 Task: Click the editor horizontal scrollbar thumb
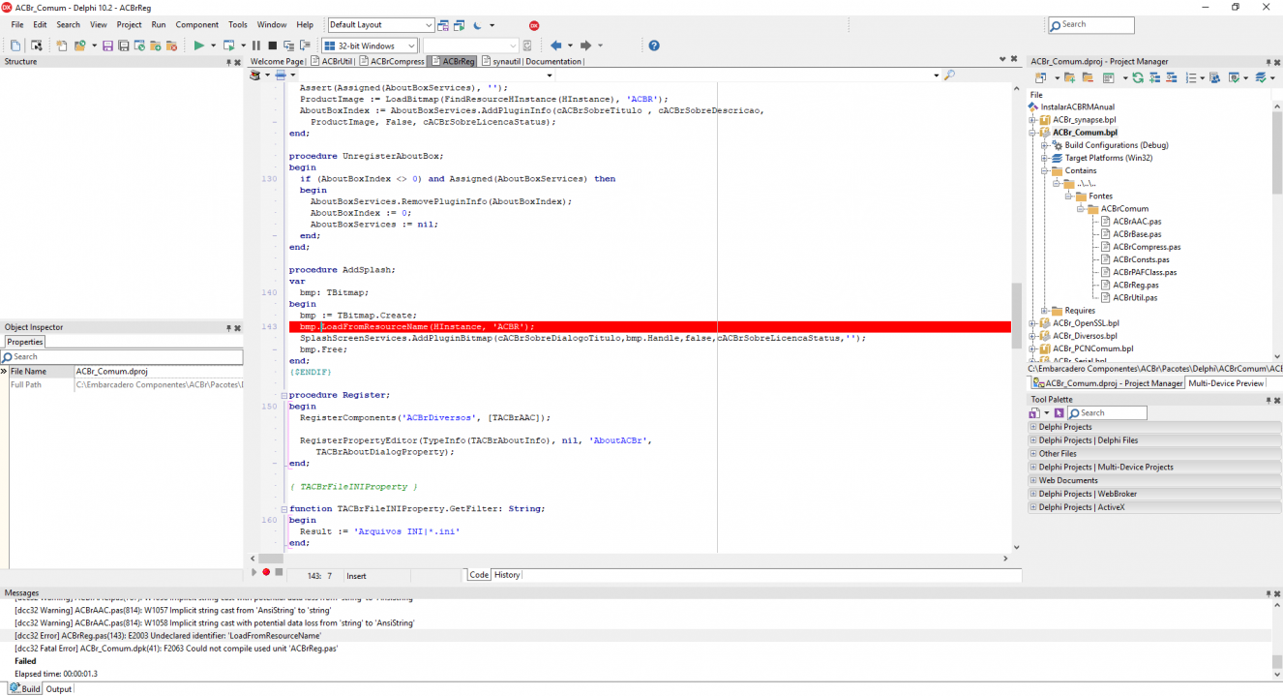(x=271, y=559)
